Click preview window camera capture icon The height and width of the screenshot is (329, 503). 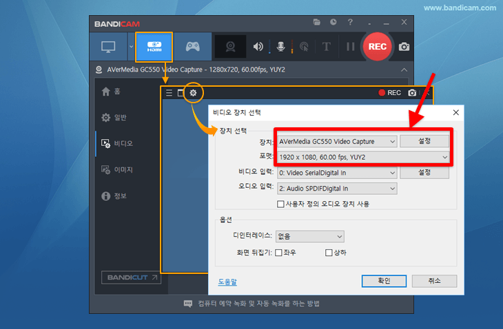tap(412, 93)
